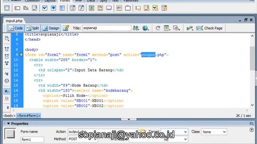Image resolution: width=257 pixels, height=144 pixels.
Task: Insert a Button form object
Action: pos(109,8)
